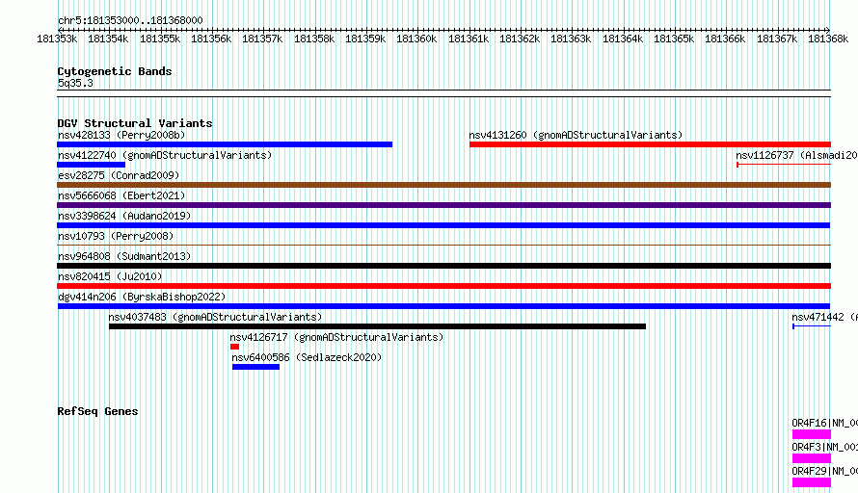Click the nsv1126737 (Alsmadi20 label
This screenshot has width=858, height=493.
796,155
